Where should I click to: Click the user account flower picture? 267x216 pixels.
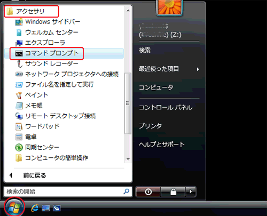(x=169, y=7)
